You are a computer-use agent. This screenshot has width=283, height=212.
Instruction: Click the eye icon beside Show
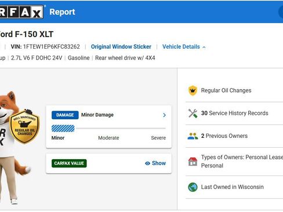tap(147, 163)
